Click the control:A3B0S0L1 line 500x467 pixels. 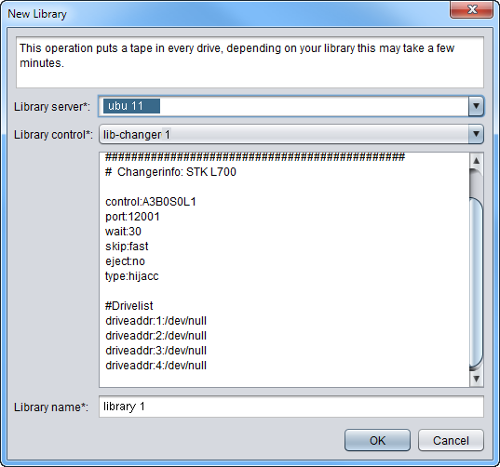pos(151,202)
